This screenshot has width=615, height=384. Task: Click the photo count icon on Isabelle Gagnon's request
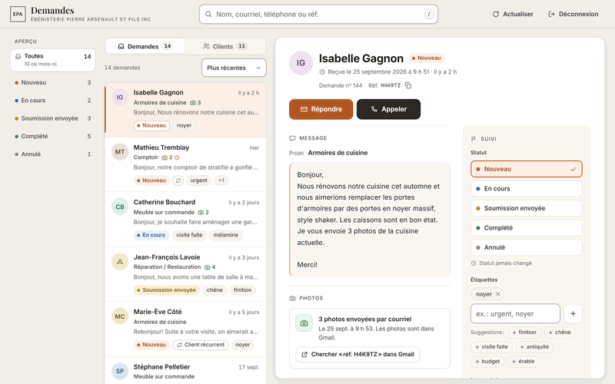coord(193,103)
